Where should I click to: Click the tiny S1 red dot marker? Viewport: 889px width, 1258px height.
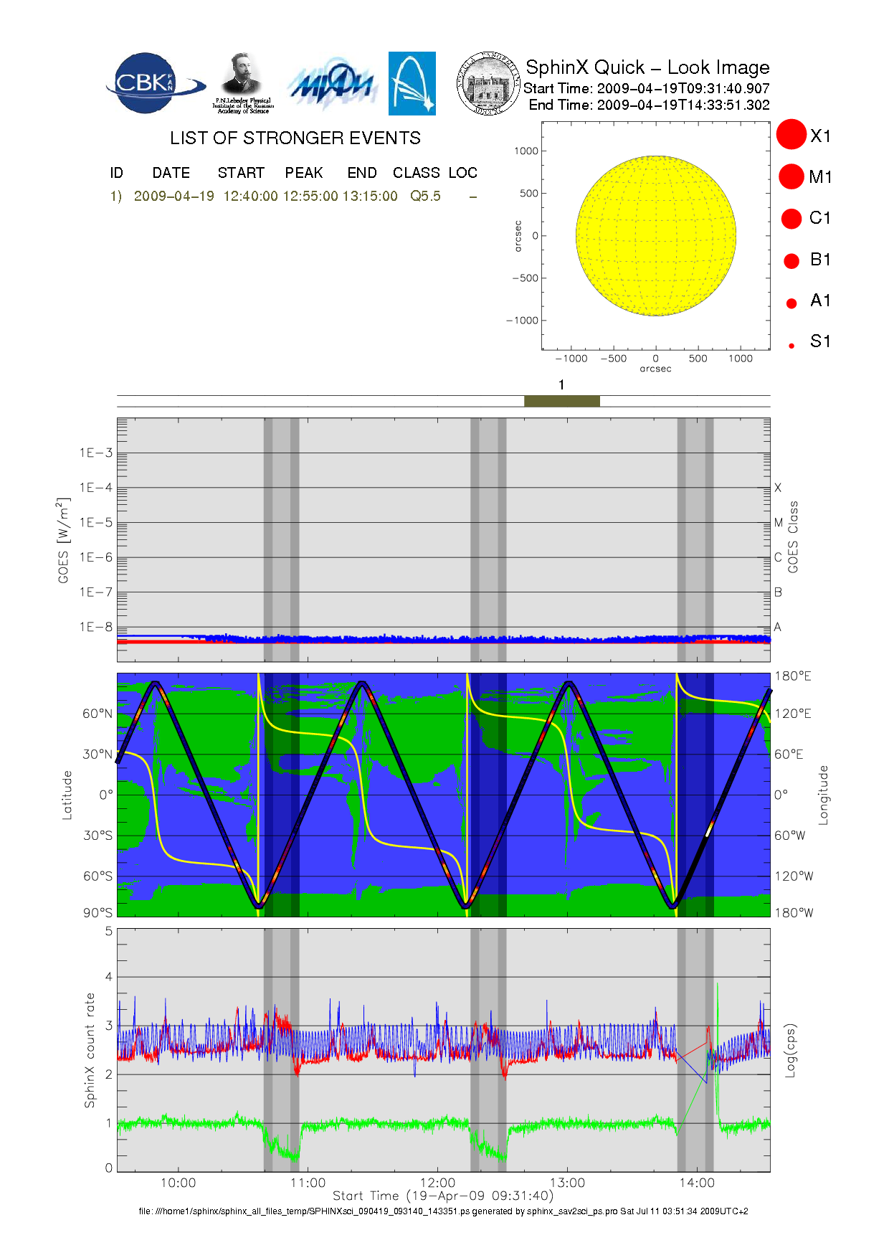791,346
